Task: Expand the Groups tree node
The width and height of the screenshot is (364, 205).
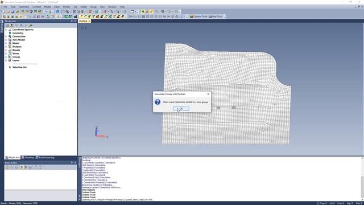Action: coord(6,57)
